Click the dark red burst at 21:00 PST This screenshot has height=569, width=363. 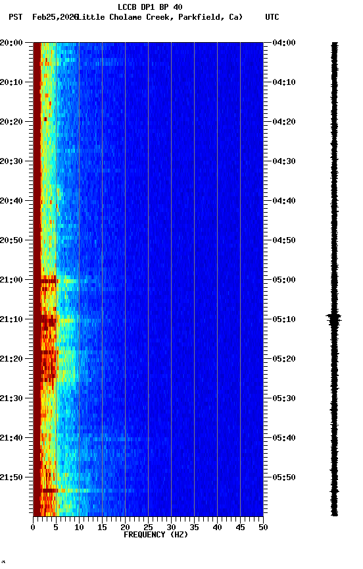click(x=49, y=280)
